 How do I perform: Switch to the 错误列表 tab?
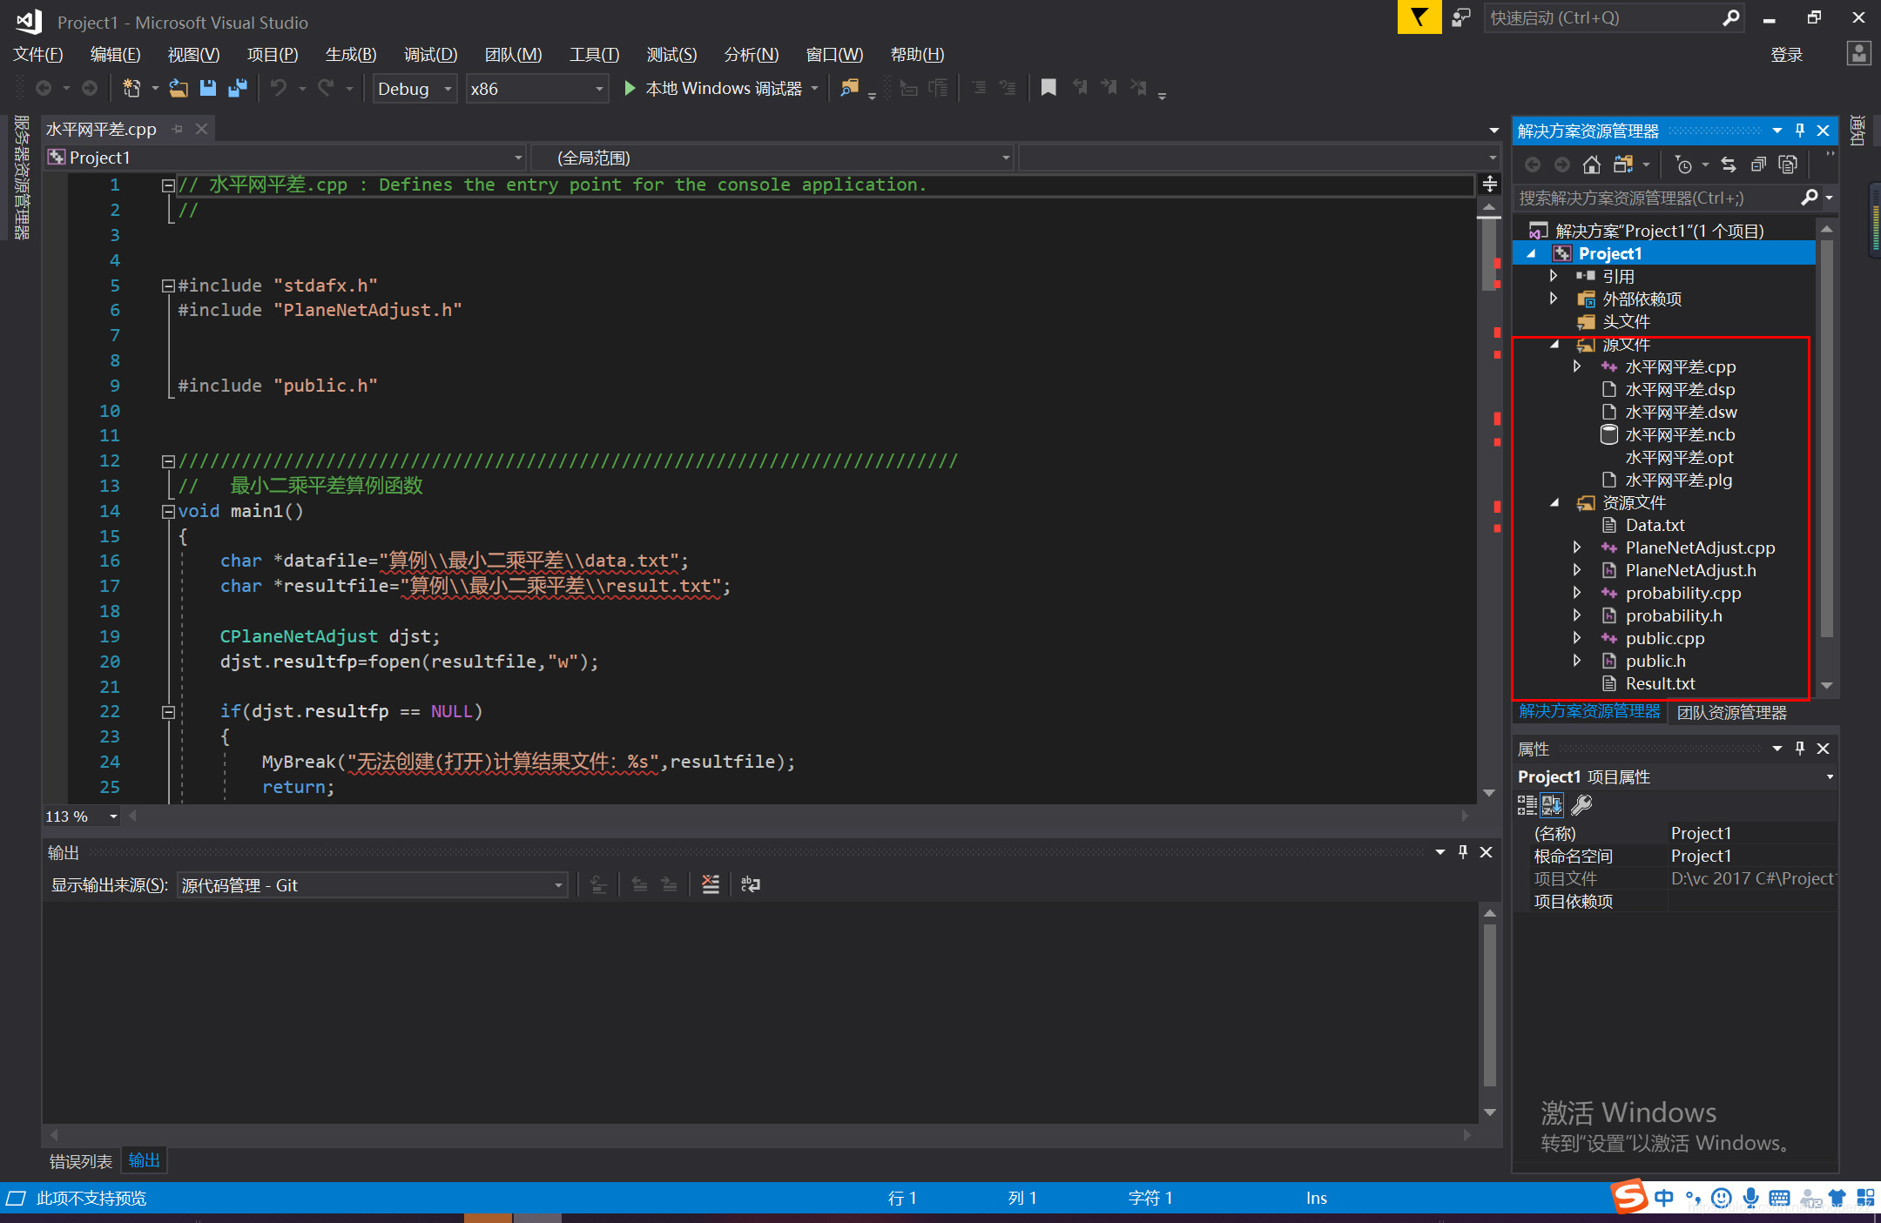click(81, 1160)
